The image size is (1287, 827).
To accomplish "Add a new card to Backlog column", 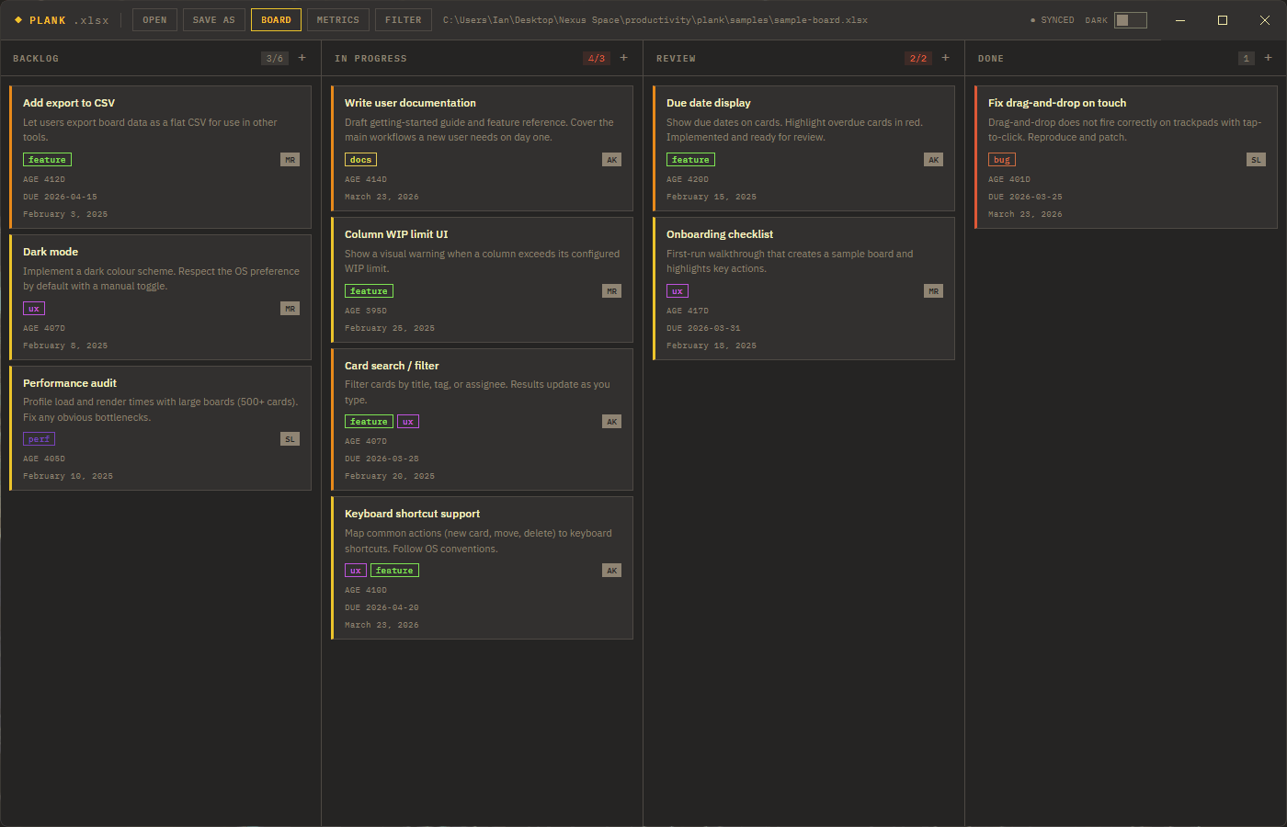I will (302, 58).
